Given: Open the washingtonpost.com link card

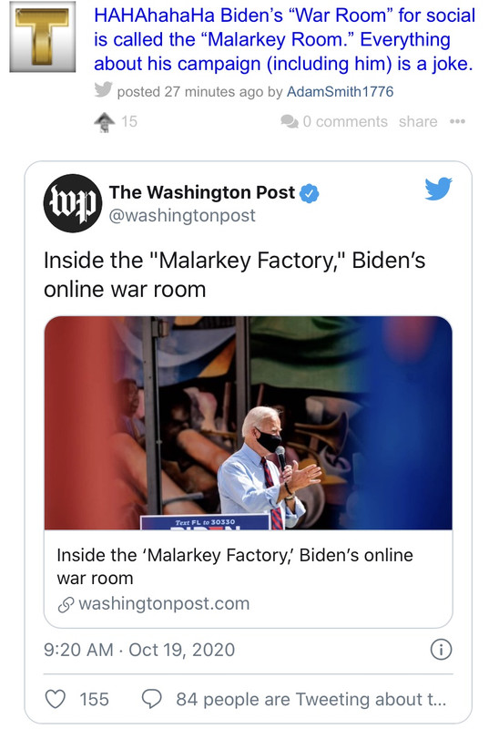Looking at the screenshot, I should click(248, 579).
